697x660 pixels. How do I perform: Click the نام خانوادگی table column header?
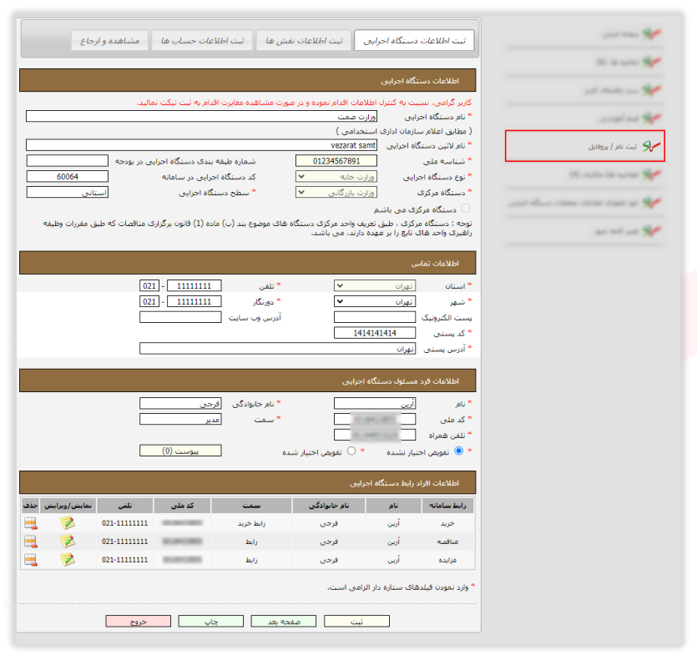[x=329, y=506]
